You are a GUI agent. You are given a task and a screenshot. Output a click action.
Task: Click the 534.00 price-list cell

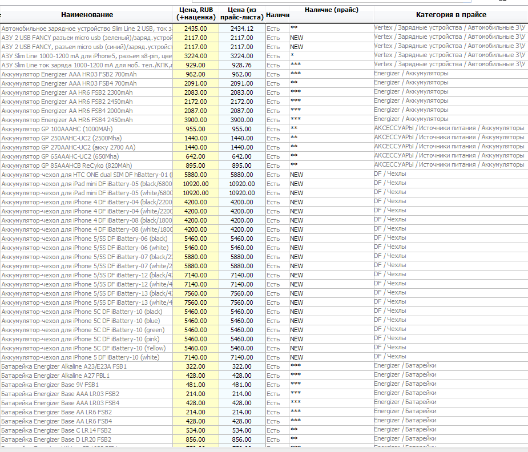click(242, 430)
